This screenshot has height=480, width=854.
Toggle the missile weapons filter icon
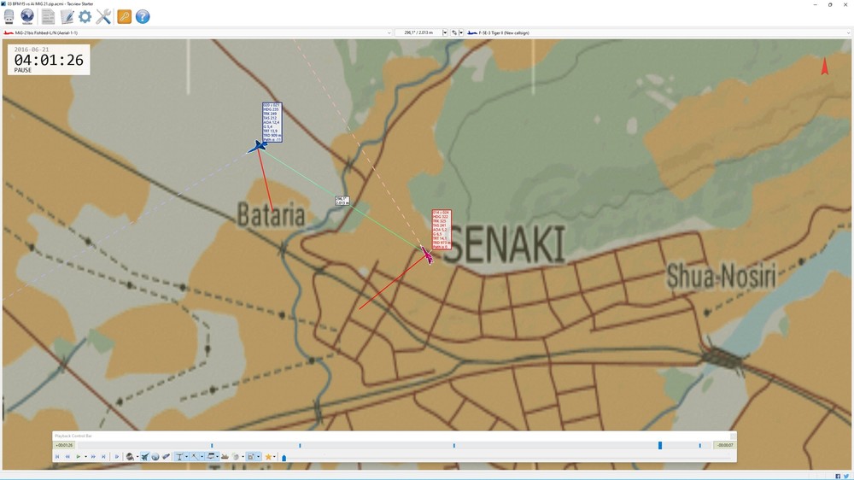167,457
